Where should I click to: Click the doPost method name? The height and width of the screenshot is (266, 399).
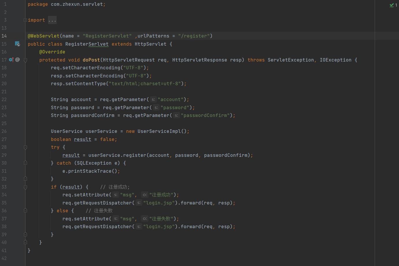point(91,60)
